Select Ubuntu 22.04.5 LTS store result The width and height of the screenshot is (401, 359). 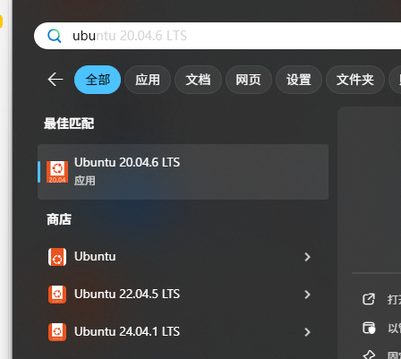(183, 295)
